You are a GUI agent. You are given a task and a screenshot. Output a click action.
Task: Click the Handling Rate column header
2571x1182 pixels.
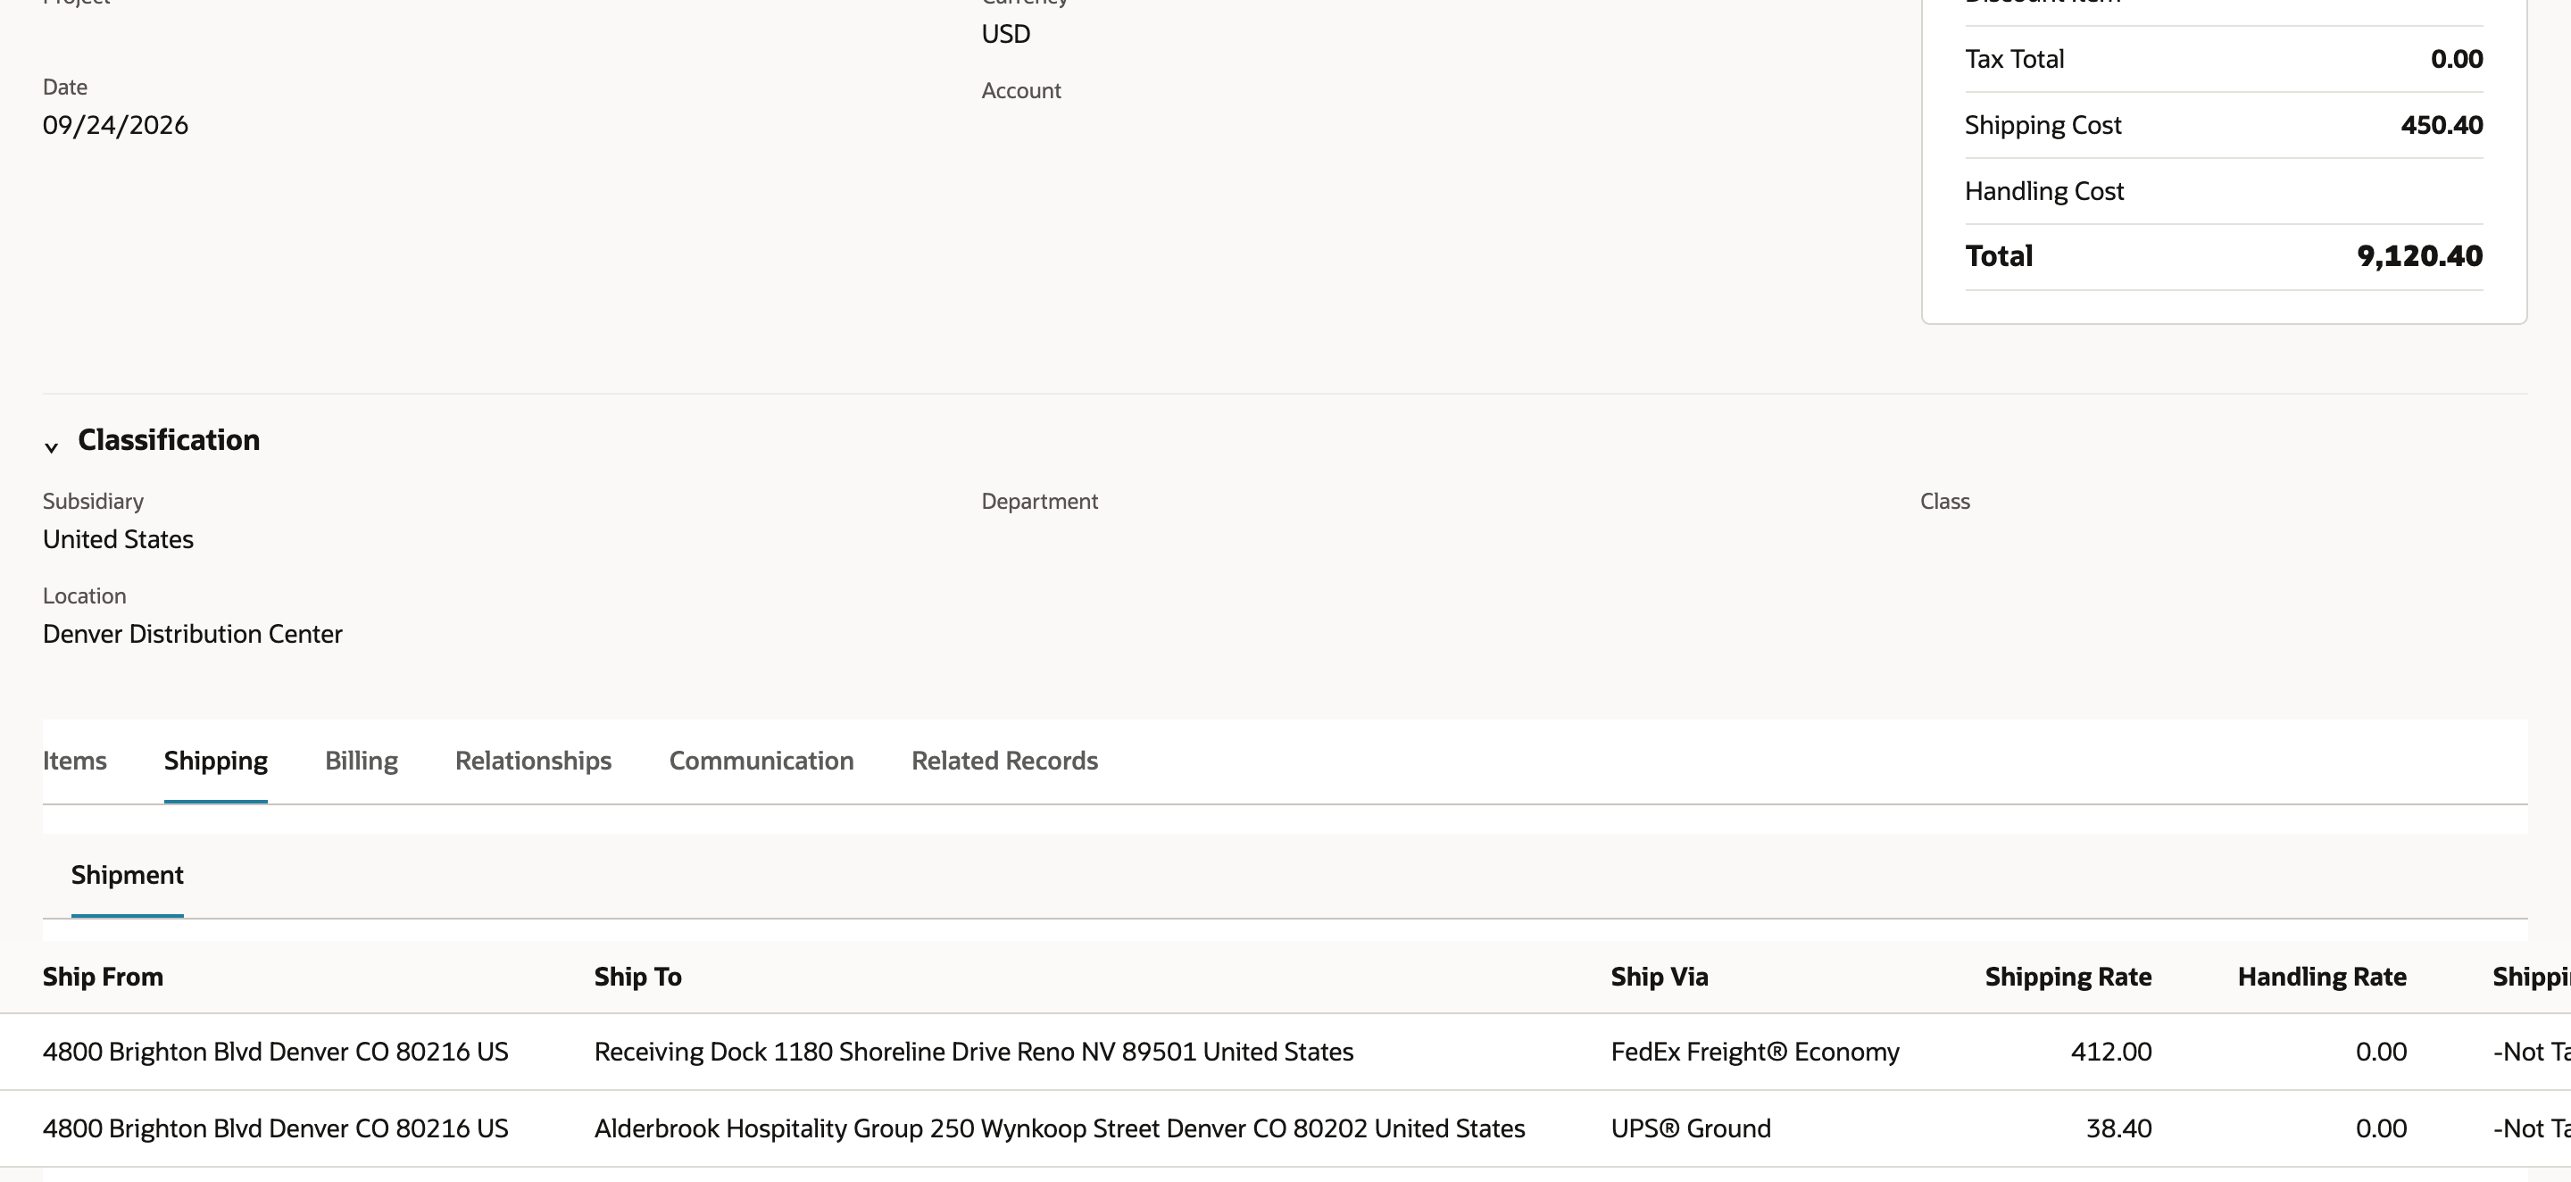[x=2321, y=977]
